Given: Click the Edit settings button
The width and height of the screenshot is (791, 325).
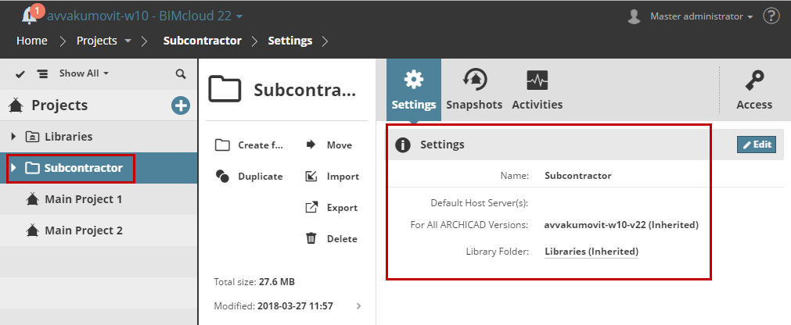Looking at the screenshot, I should pos(756,145).
